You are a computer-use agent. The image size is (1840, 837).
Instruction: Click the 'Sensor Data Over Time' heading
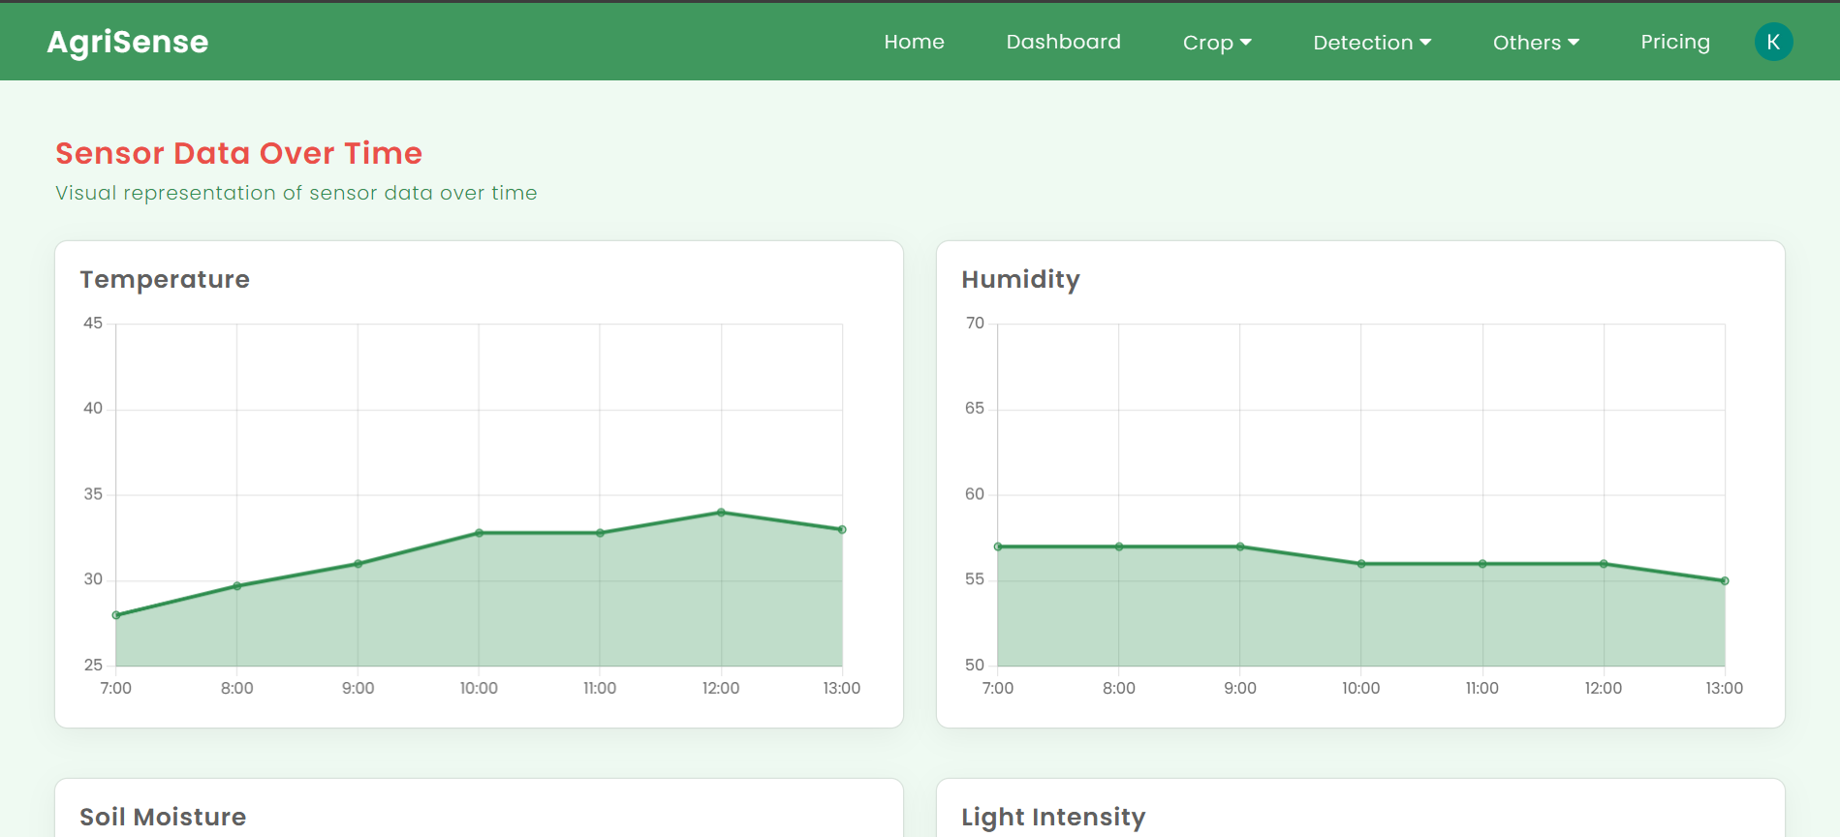coord(238,153)
